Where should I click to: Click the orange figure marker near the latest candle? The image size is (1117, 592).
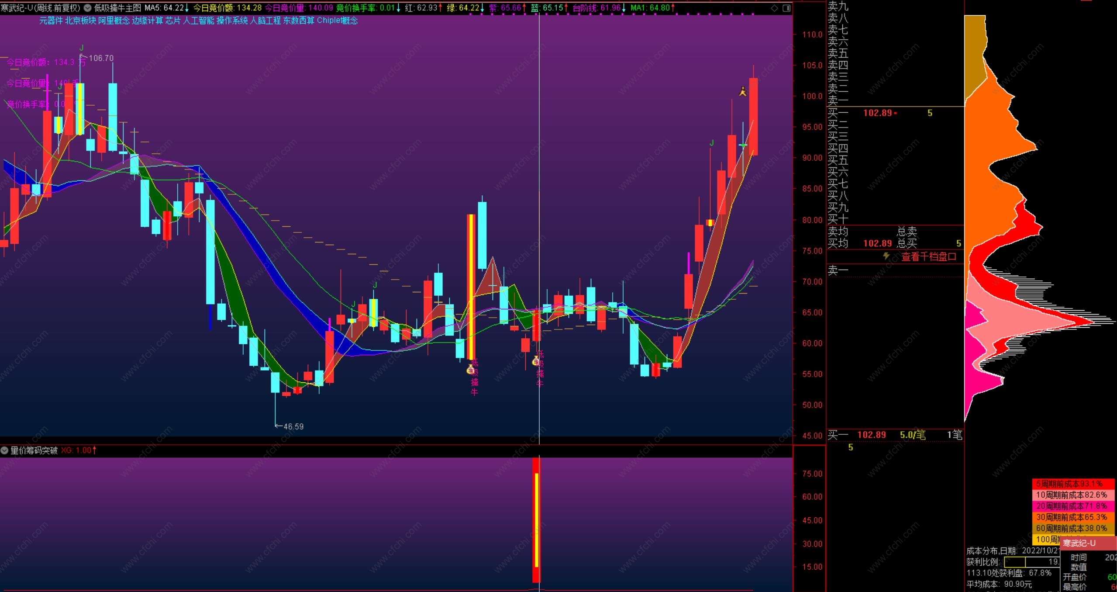743,92
